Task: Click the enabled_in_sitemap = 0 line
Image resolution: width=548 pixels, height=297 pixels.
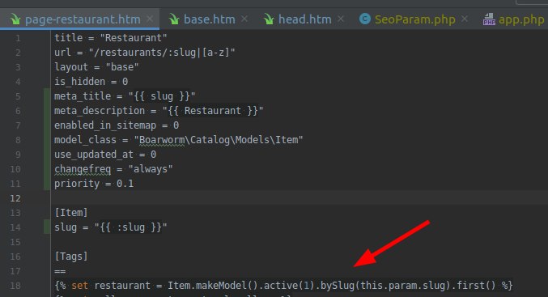Action: pos(117,125)
